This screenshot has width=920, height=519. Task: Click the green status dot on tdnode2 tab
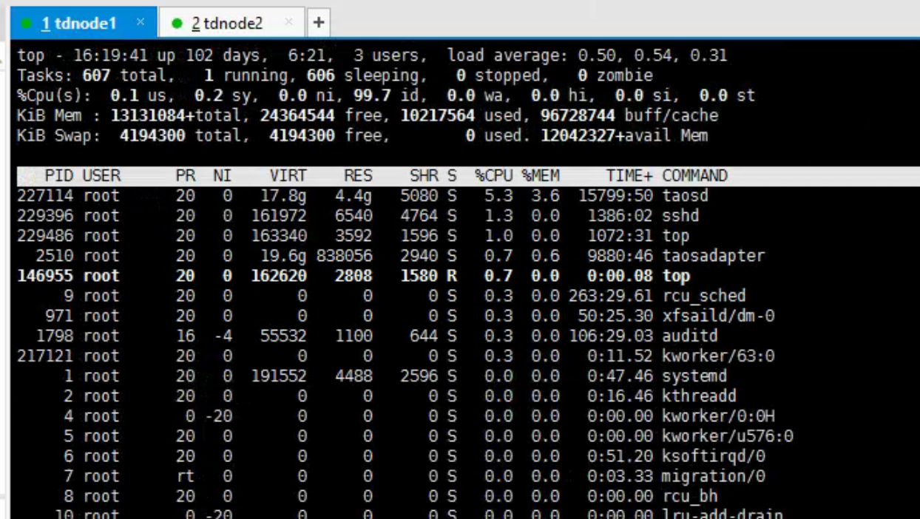pyautogui.click(x=177, y=24)
